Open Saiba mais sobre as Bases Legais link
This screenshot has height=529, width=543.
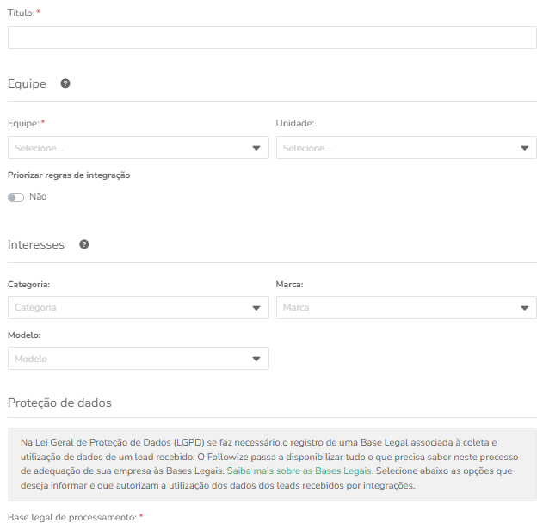click(299, 471)
